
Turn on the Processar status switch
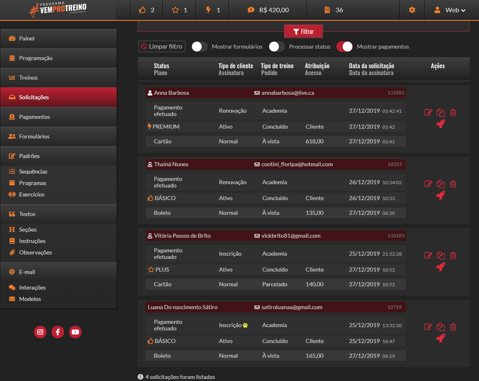pos(277,47)
